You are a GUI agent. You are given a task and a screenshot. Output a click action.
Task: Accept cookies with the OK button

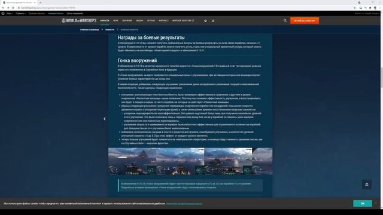coord(363,203)
